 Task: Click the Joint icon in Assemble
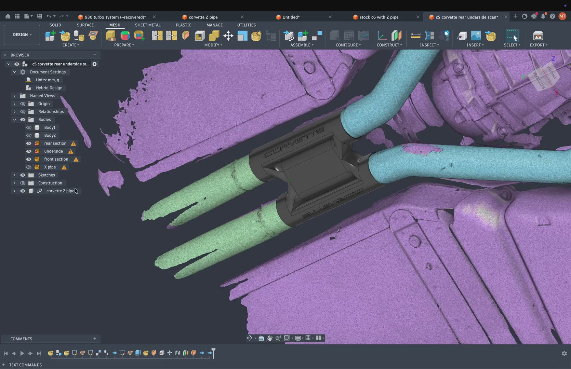[x=317, y=36]
